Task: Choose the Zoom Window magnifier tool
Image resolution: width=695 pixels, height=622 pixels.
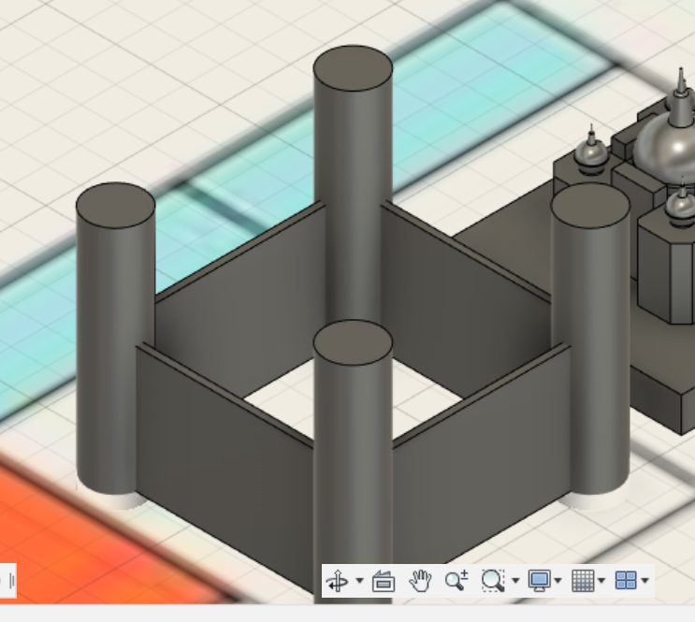Action: [493, 580]
